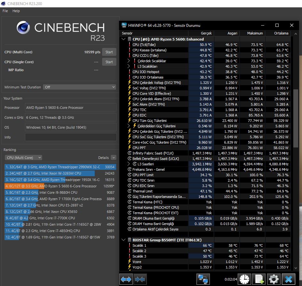Click lightning icon beside SoC Voltaj
The image size is (302, 286).
point(130,88)
